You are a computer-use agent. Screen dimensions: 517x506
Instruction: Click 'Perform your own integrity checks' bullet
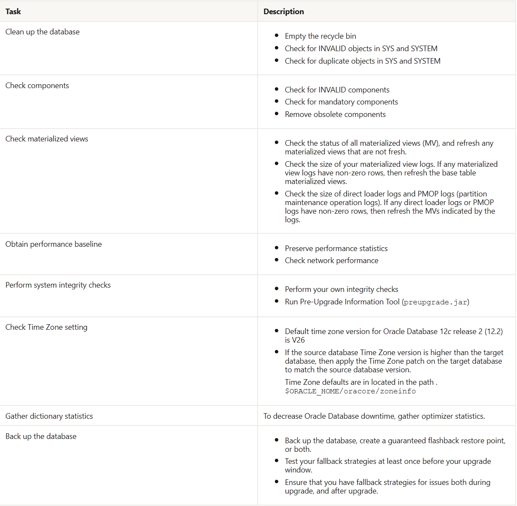pyautogui.click(x=341, y=289)
